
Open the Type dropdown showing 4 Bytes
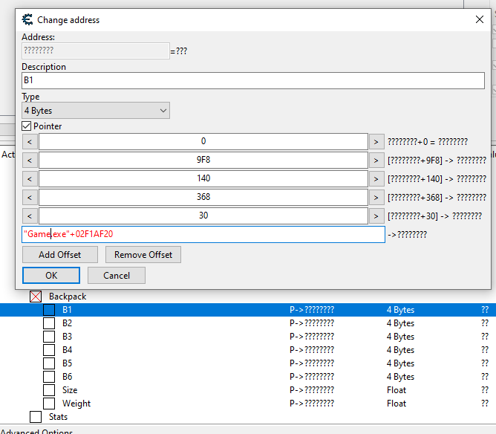[x=96, y=111]
